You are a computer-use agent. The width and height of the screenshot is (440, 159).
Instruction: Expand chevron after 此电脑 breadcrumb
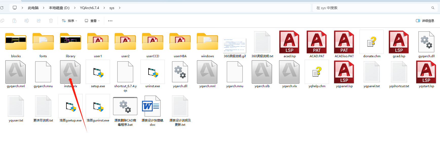44,8
